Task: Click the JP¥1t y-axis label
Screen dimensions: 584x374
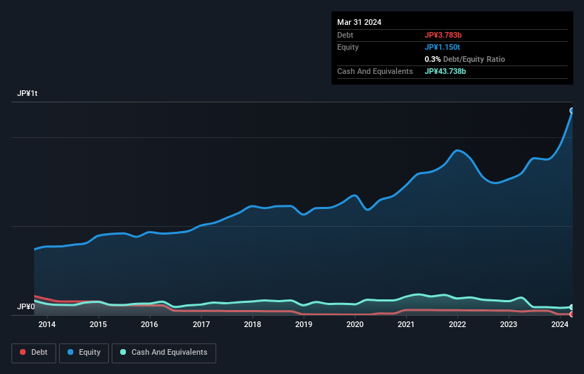Action: pos(27,93)
